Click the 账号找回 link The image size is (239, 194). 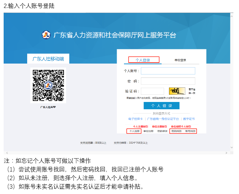pos(190,131)
